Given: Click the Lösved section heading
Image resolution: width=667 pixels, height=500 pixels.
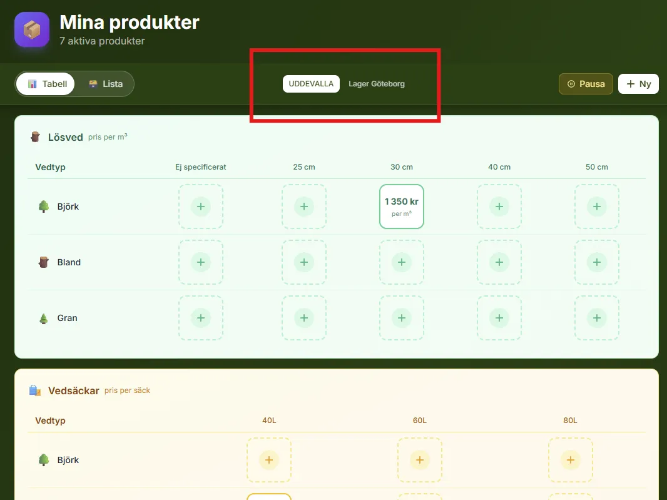Looking at the screenshot, I should point(66,137).
